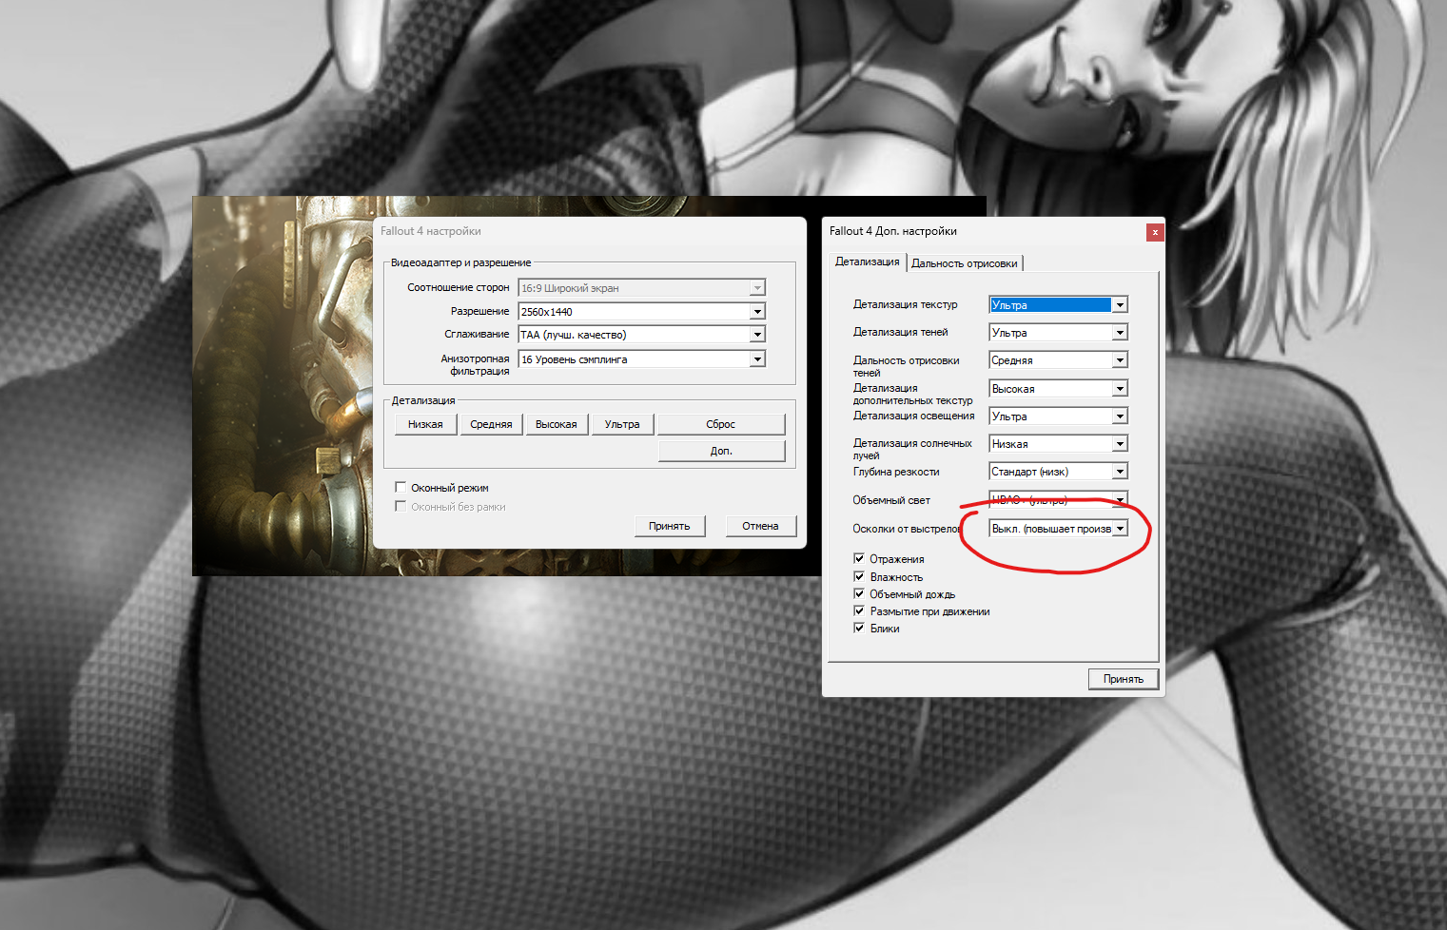
Task: Click Принять in the advanced settings window
Action: 1123,679
